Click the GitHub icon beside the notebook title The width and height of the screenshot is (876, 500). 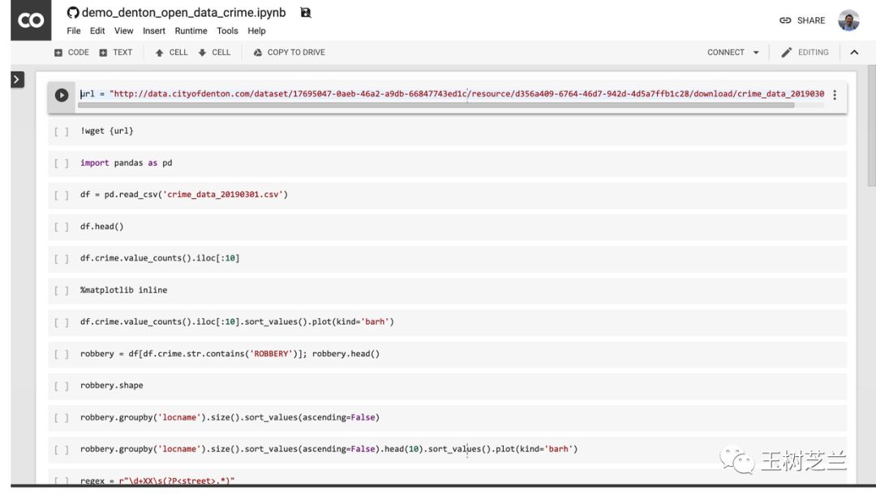[73, 12]
